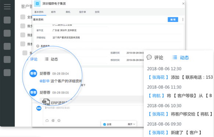Select the 评论 tab in the right activity panel
Image resolution: width=214 pixels, height=137 pixels.
pos(158,58)
